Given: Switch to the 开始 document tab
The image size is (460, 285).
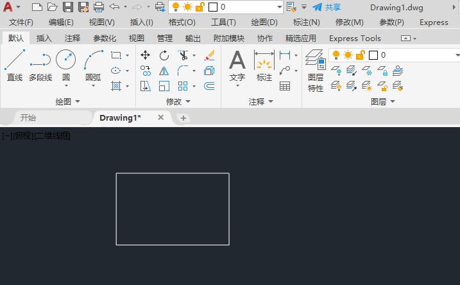Looking at the screenshot, I should pos(28,117).
